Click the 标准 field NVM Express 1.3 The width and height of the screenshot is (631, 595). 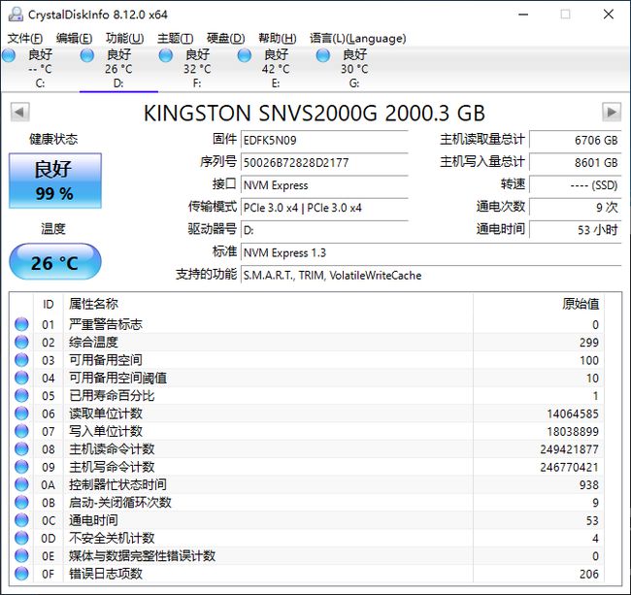click(x=431, y=252)
